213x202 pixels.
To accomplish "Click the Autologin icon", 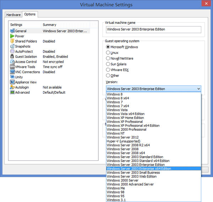I will click(x=12, y=87).
